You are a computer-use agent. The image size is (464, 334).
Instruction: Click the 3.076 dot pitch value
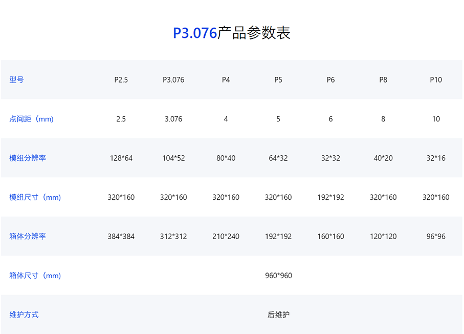(x=173, y=119)
